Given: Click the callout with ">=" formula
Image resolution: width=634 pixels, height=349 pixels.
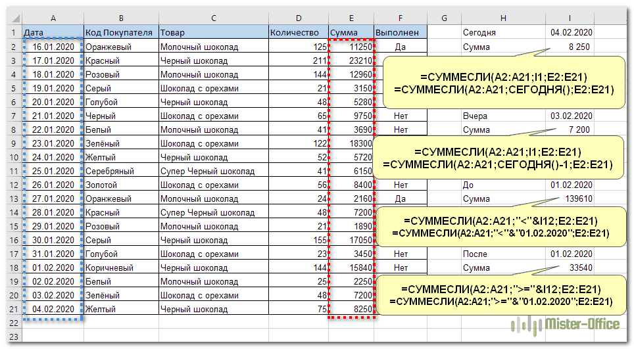Looking at the screenshot, I should [500, 294].
